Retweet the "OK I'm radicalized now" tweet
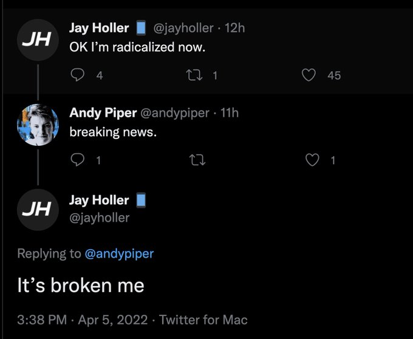This screenshot has width=413, height=339. tap(197, 75)
